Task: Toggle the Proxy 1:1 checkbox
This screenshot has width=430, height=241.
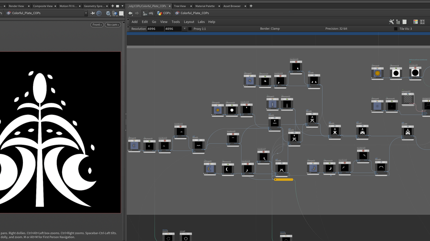Action: tap(190, 29)
